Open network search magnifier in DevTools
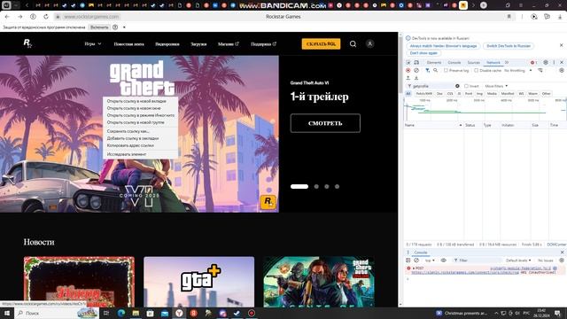 pos(435,71)
